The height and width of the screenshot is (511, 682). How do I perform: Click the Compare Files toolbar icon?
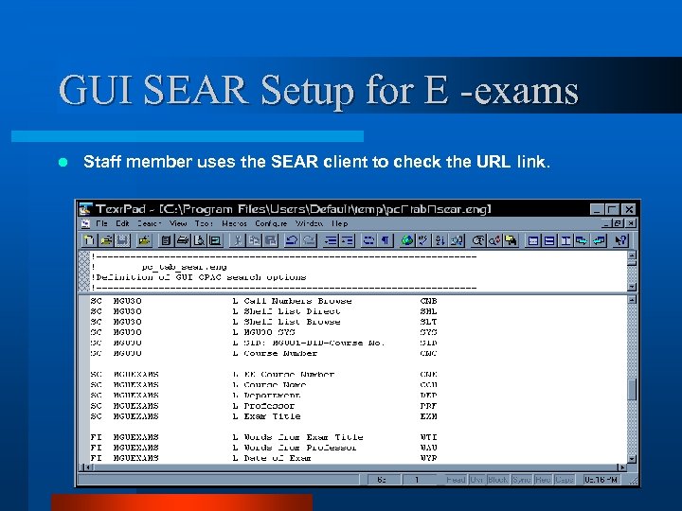(x=457, y=240)
